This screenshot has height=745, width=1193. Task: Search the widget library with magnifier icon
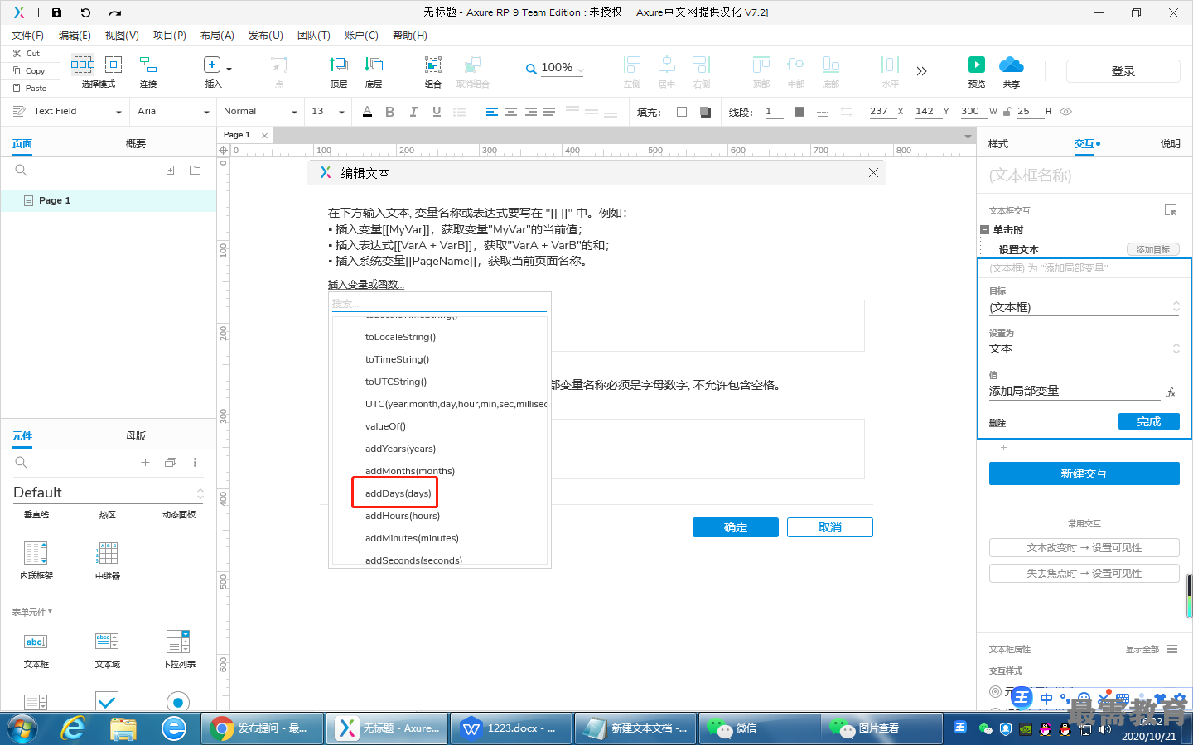coord(22,462)
